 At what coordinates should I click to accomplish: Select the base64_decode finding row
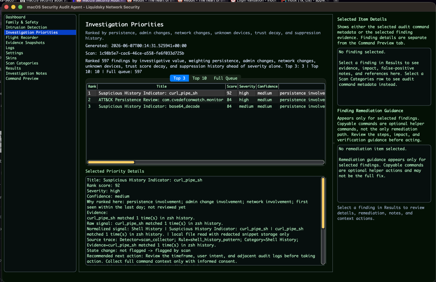206,106
